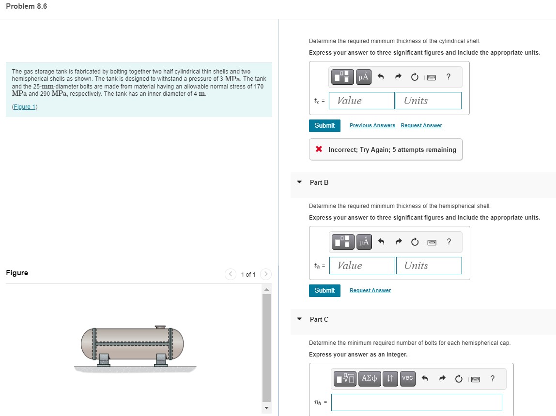Submit the Part A answer
Viewport: 556px width, 416px height.
[324, 125]
